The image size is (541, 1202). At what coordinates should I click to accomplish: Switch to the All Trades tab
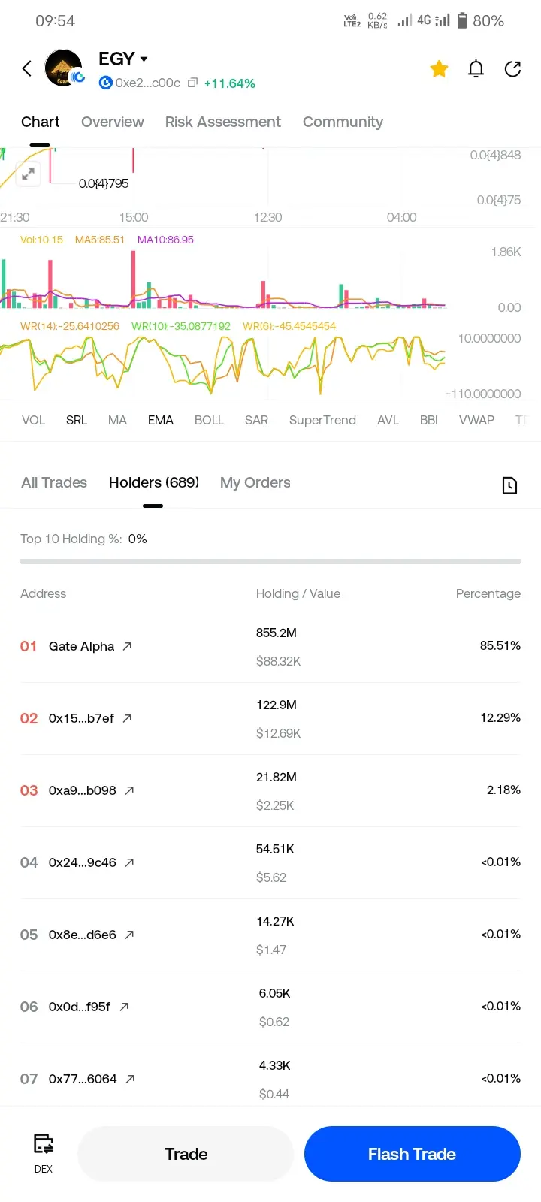tap(54, 482)
